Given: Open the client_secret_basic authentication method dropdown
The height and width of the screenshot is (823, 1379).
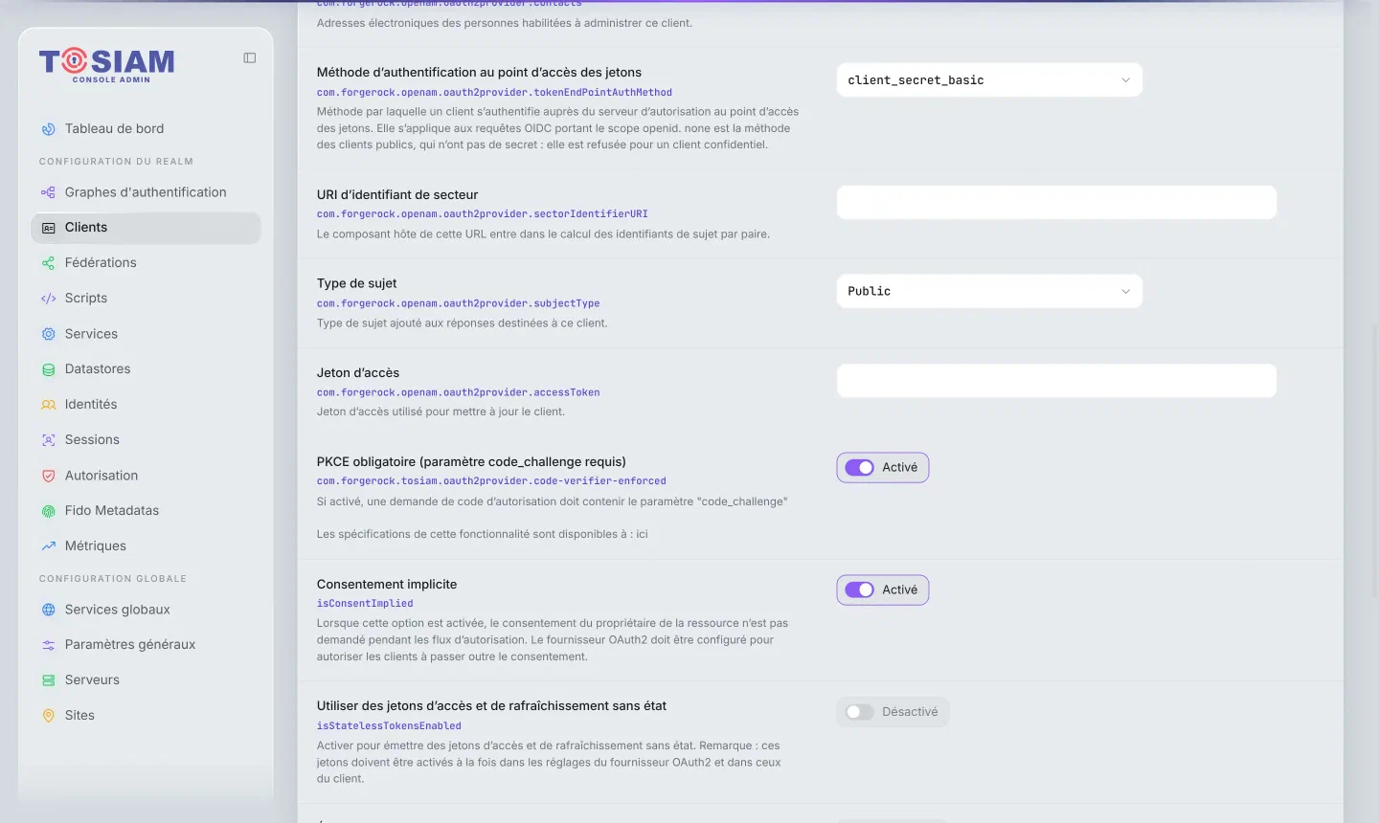Looking at the screenshot, I should coord(989,80).
